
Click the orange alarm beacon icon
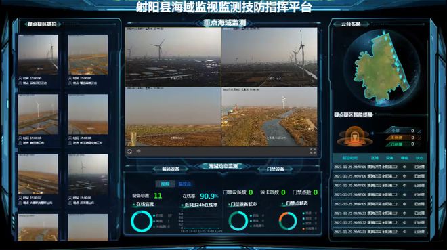[354, 136]
